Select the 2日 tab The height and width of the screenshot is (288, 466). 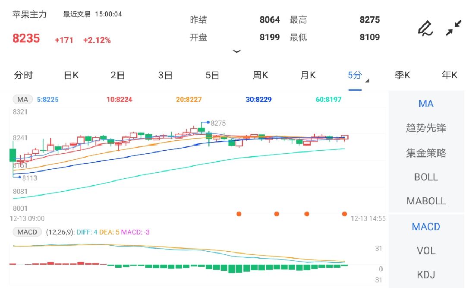118,75
